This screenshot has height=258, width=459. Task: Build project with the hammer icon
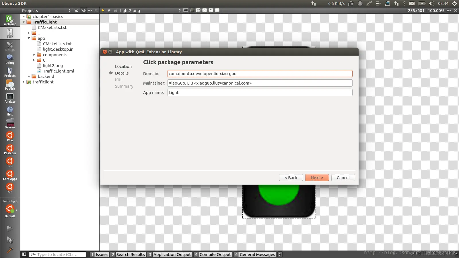(10, 250)
